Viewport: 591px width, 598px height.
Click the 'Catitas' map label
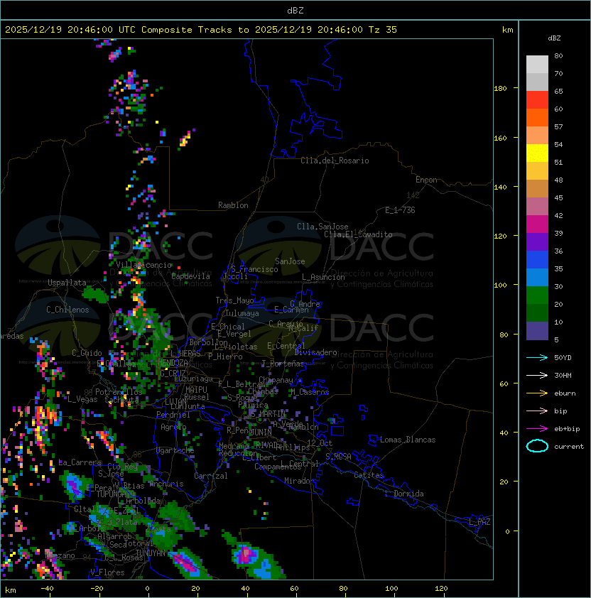369,475
